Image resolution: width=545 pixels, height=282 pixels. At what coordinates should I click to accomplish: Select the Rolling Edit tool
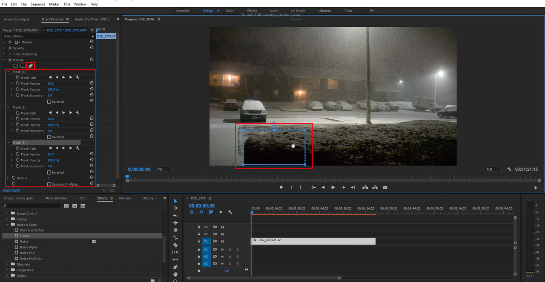(x=175, y=230)
